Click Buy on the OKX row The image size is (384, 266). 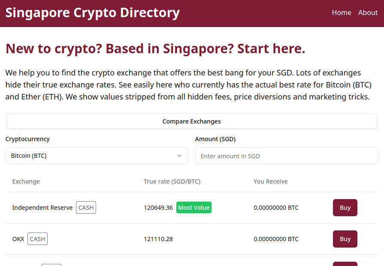point(345,239)
